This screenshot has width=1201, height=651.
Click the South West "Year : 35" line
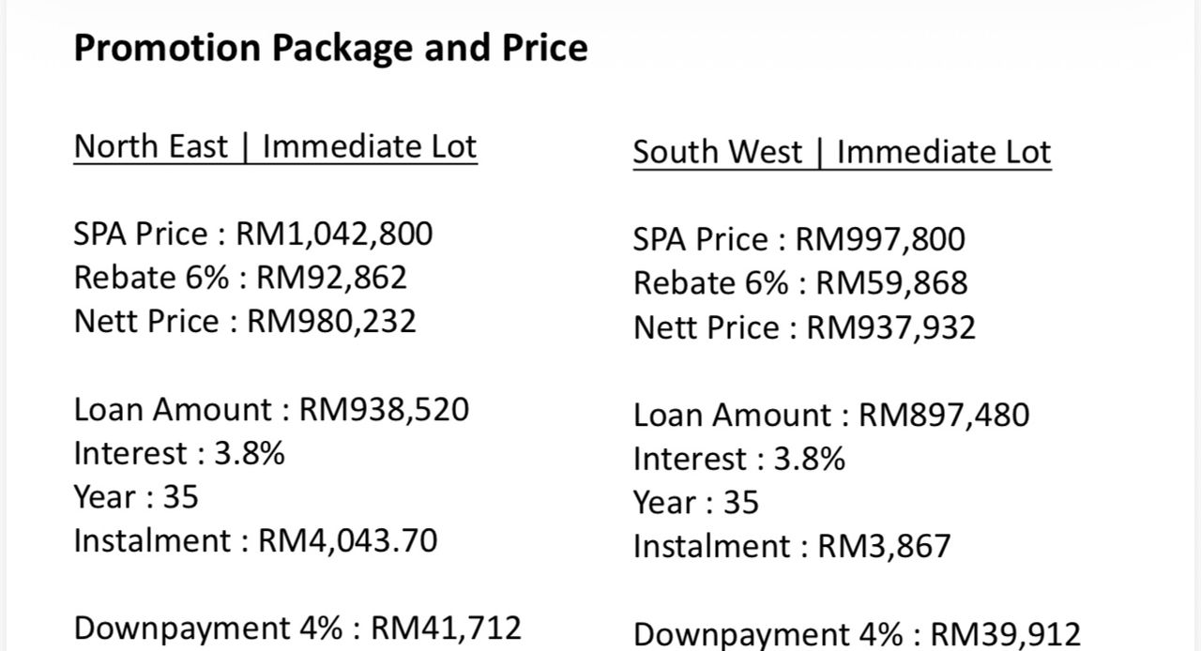pos(695,502)
